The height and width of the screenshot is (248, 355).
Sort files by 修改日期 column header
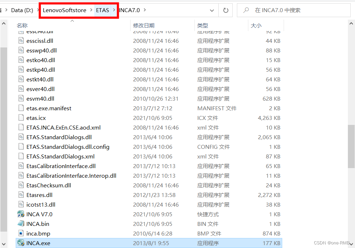[x=144, y=25]
